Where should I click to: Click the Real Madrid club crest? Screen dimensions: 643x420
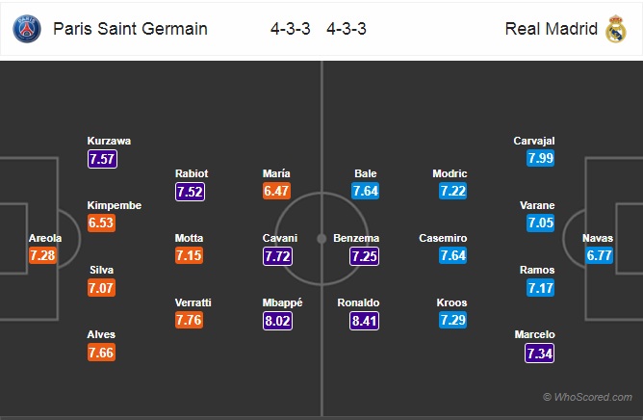click(x=615, y=29)
